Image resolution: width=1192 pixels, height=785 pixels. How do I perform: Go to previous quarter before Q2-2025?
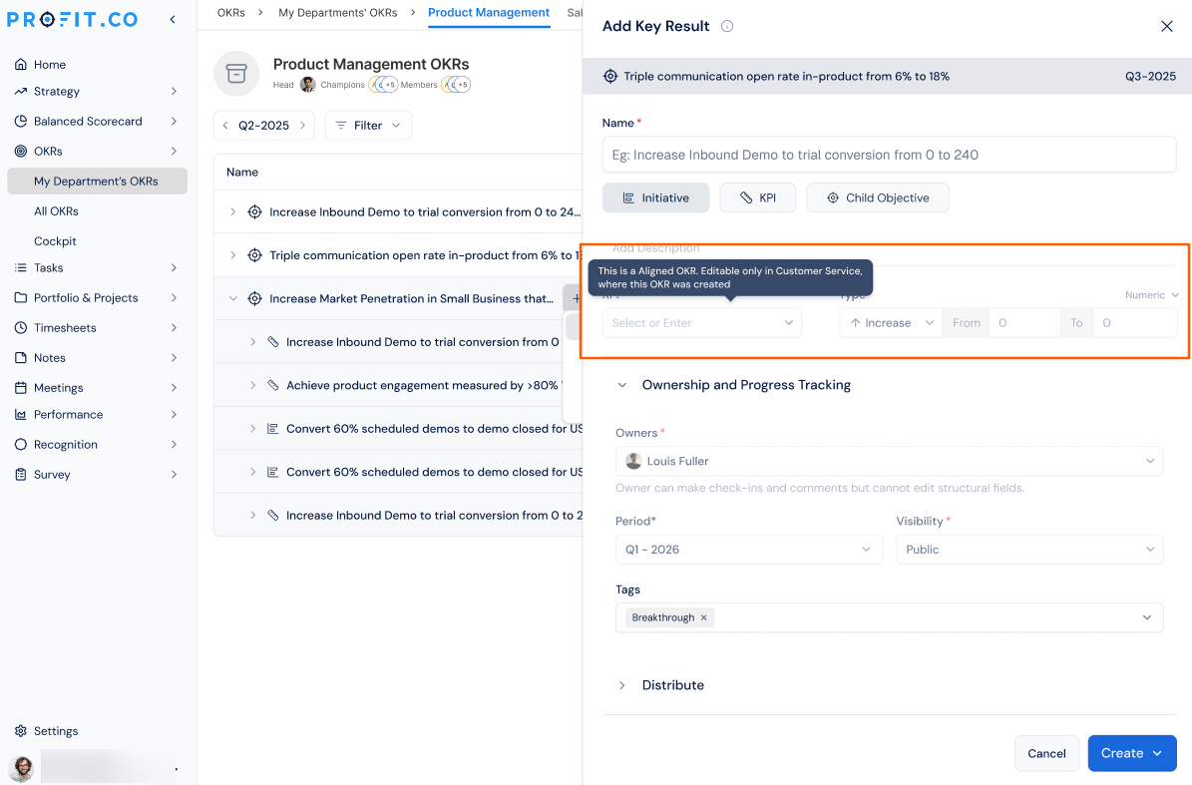tap(225, 126)
